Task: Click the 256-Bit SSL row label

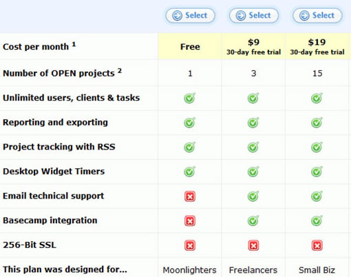Action: tap(30, 245)
